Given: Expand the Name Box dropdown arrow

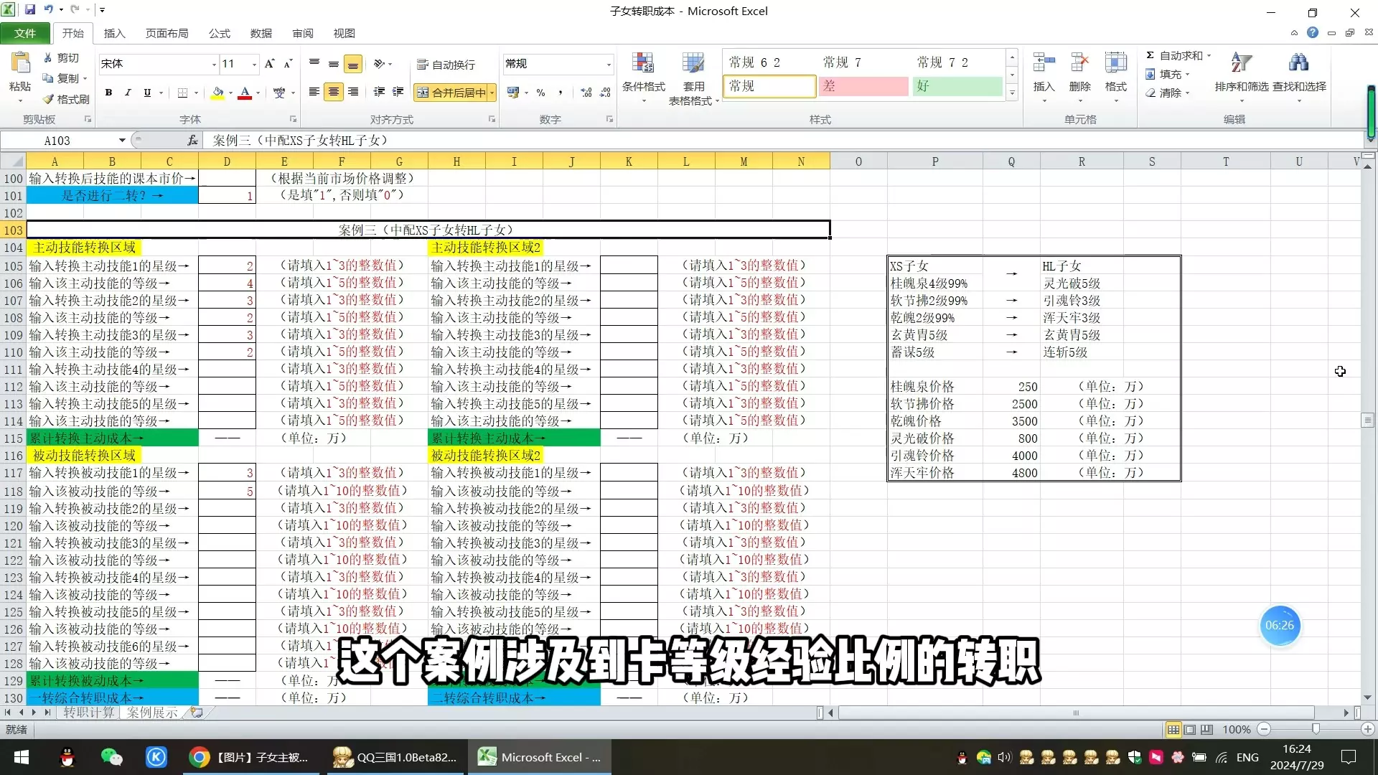Looking at the screenshot, I should [122, 141].
